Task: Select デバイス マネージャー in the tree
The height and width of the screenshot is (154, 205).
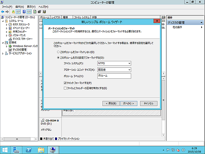Action: 23,39
